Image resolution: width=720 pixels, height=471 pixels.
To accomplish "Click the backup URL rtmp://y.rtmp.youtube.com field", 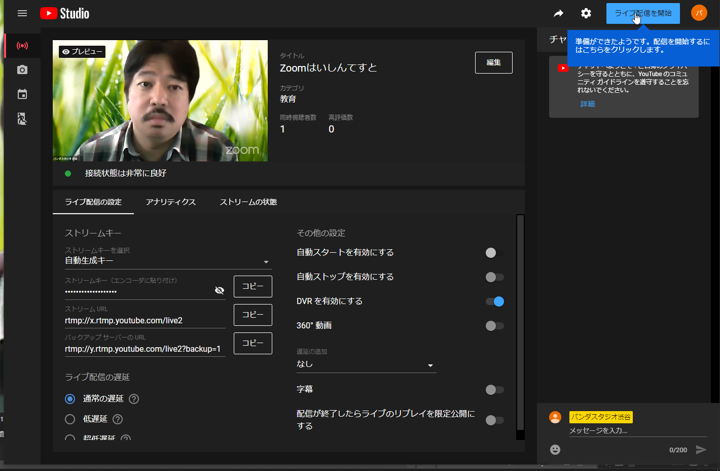I will [145, 349].
